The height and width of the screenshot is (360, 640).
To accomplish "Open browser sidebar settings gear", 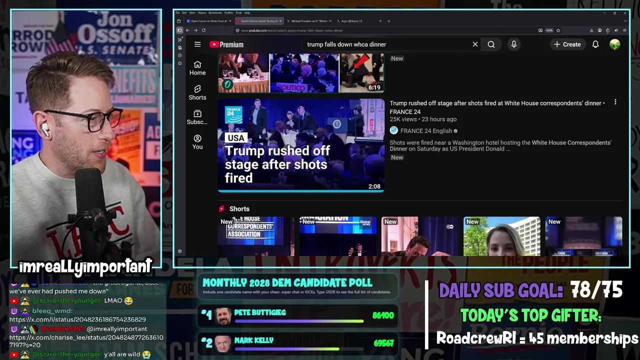I will [x=180, y=251].
